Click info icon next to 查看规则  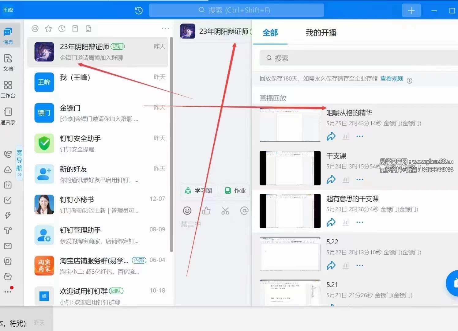click(409, 81)
